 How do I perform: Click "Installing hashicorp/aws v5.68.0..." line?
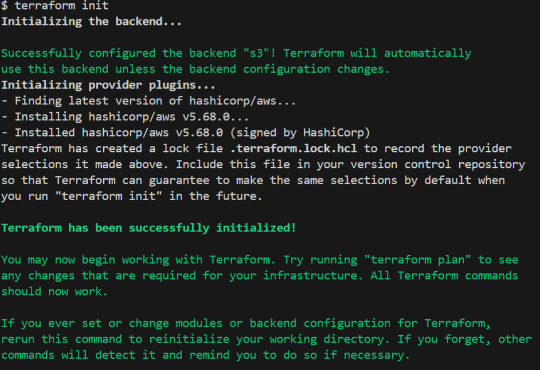tap(125, 117)
